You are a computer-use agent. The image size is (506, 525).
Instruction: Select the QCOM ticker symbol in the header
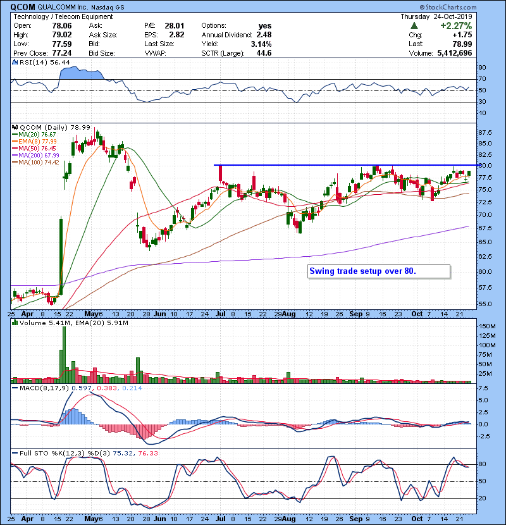pyautogui.click(x=23, y=7)
